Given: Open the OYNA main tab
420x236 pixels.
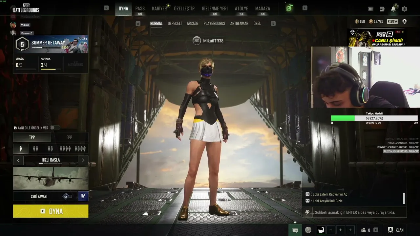Looking at the screenshot, I should [x=123, y=9].
